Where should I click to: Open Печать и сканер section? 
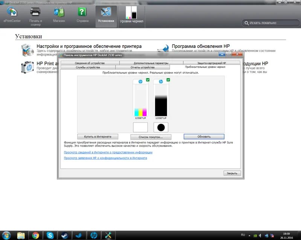pyautogui.click(x=35, y=16)
